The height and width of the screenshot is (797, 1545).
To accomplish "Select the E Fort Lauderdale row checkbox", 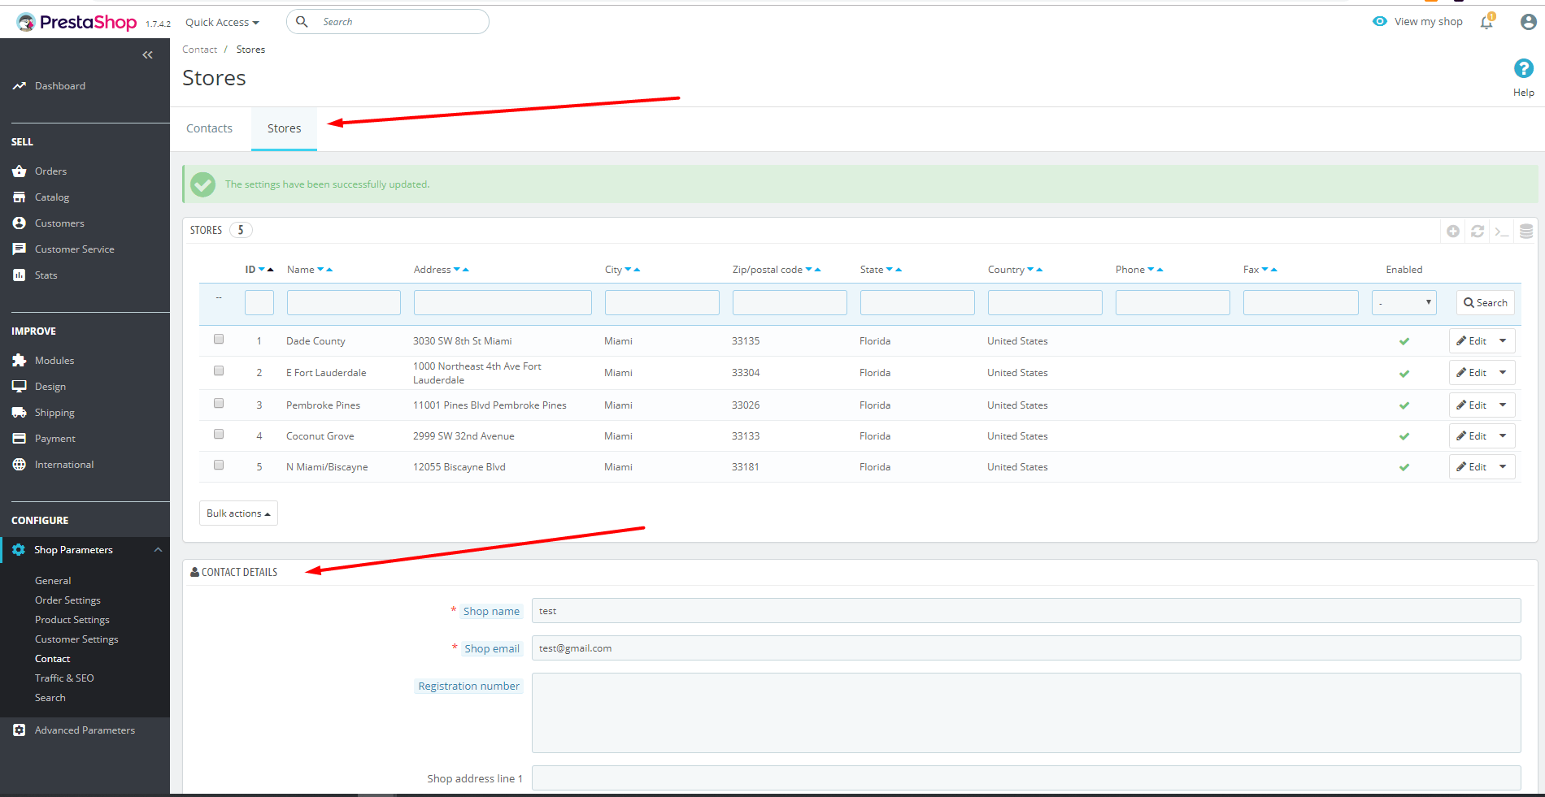I will click(219, 371).
